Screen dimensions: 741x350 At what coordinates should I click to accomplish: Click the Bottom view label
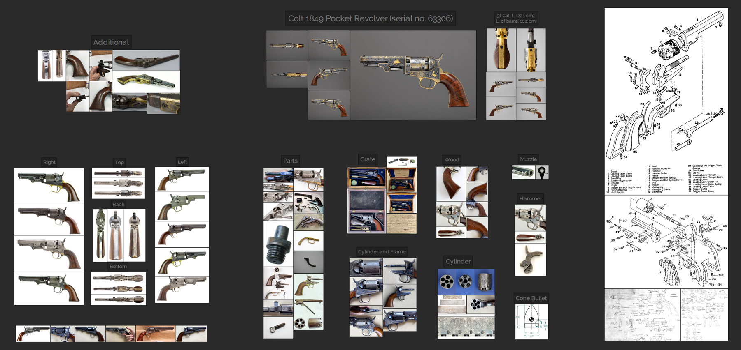(118, 267)
